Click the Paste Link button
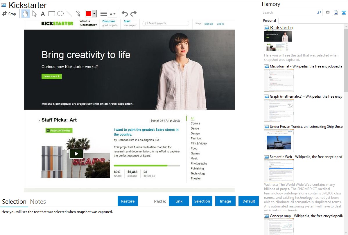This screenshot has width=348, height=235. click(x=179, y=201)
